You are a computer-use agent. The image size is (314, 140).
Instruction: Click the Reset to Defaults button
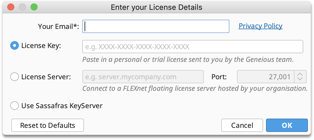point(48,125)
